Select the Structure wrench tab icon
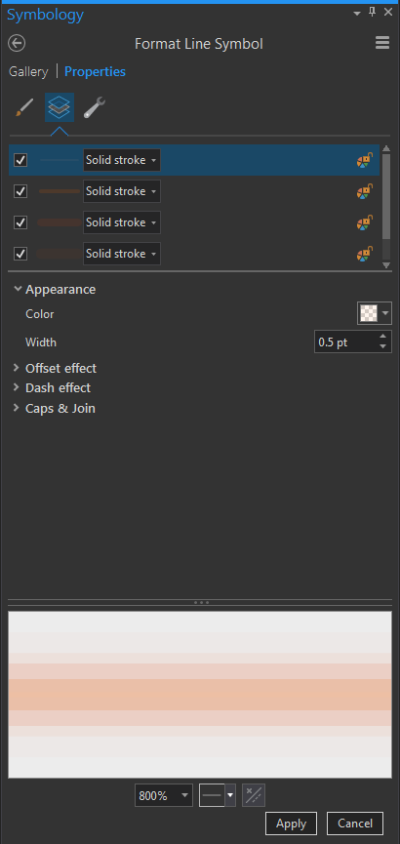400x844 pixels. (x=95, y=107)
